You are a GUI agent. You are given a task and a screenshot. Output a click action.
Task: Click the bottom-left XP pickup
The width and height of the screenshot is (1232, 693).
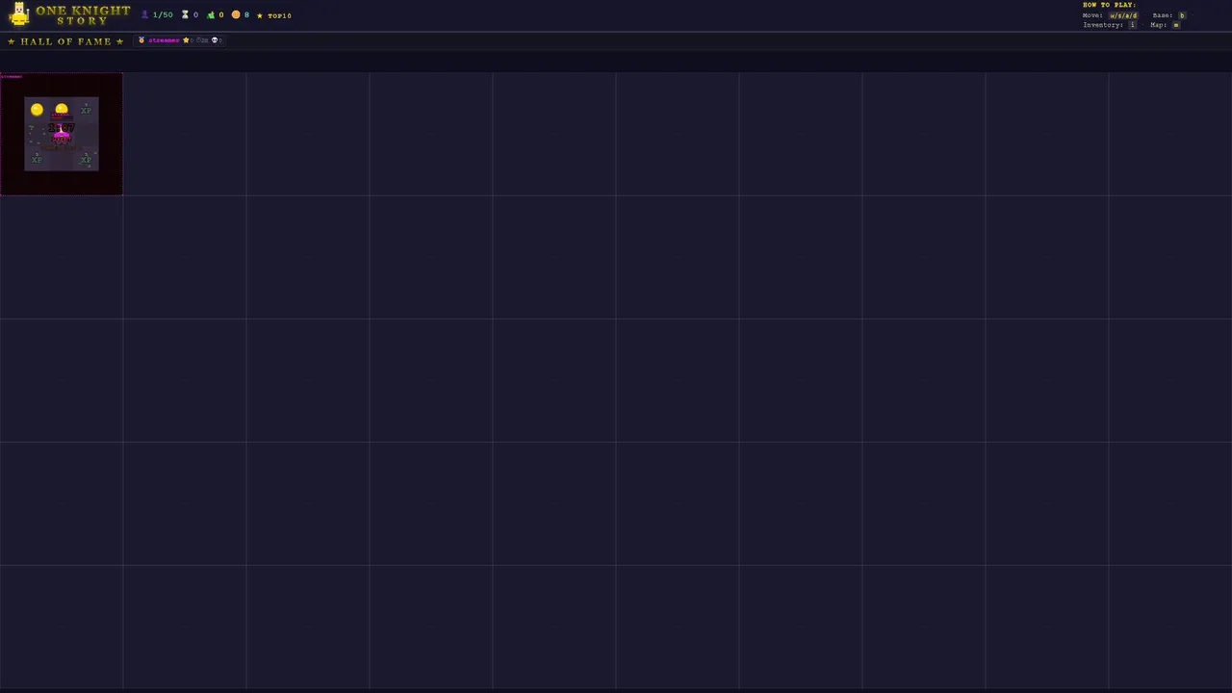pyautogui.click(x=37, y=159)
